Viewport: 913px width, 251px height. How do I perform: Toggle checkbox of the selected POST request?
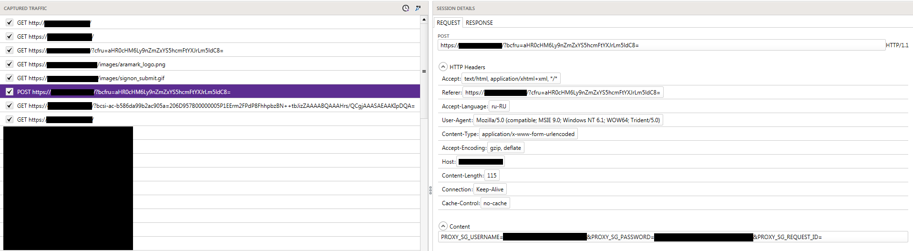click(x=10, y=92)
